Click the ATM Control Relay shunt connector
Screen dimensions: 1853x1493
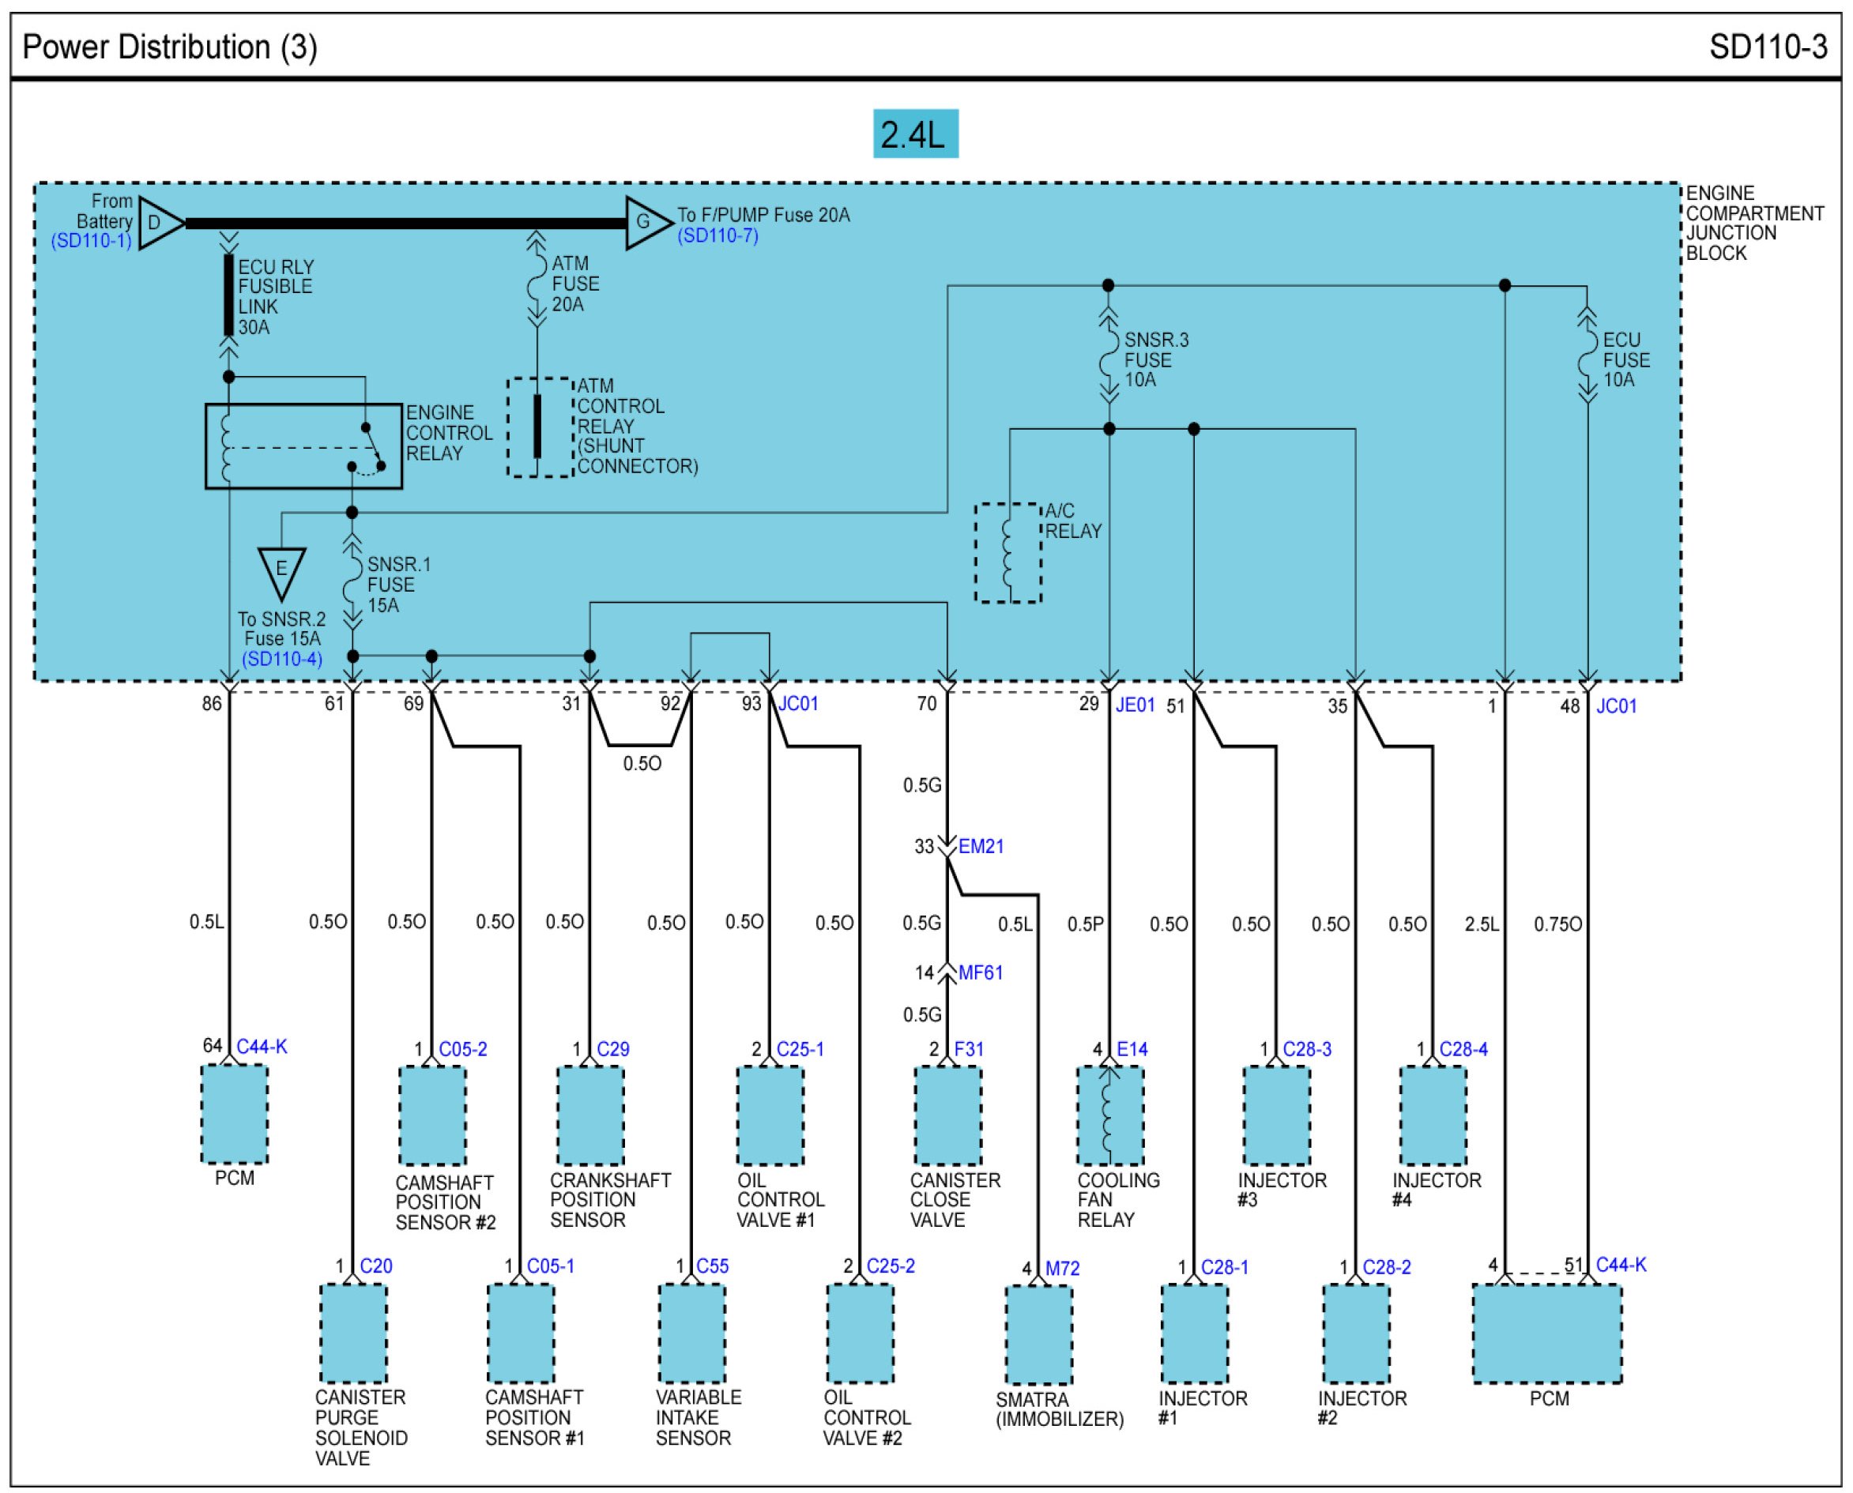[x=539, y=427]
